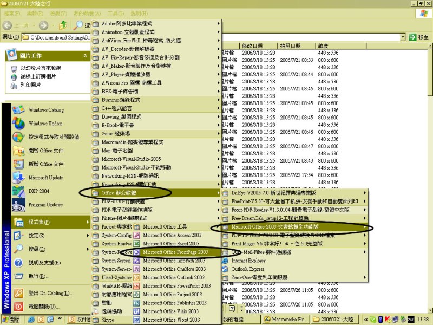433x325 pixels.
Task: Click the file list vertical scrollbar
Action: click(x=430, y=177)
